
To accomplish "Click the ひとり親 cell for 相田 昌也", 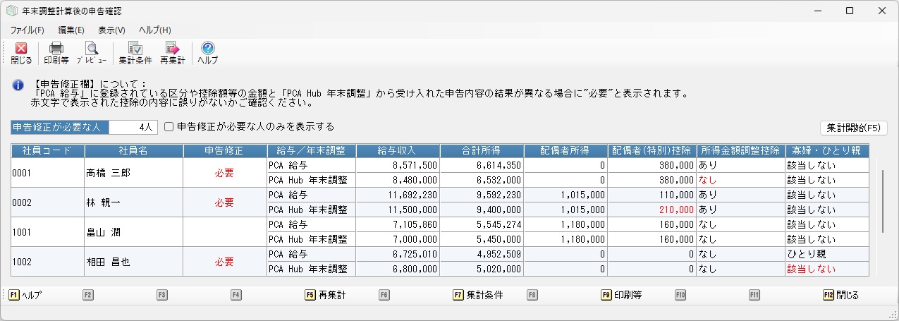I will tap(826, 254).
